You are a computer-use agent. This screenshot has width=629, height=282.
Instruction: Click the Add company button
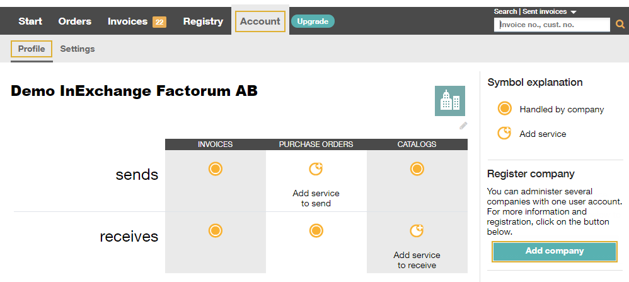pyautogui.click(x=555, y=252)
